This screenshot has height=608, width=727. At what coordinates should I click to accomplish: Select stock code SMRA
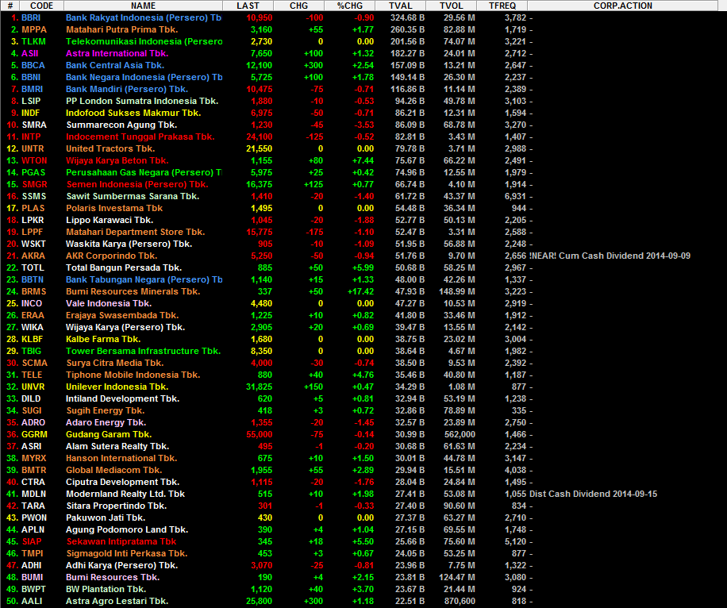pyautogui.click(x=34, y=125)
